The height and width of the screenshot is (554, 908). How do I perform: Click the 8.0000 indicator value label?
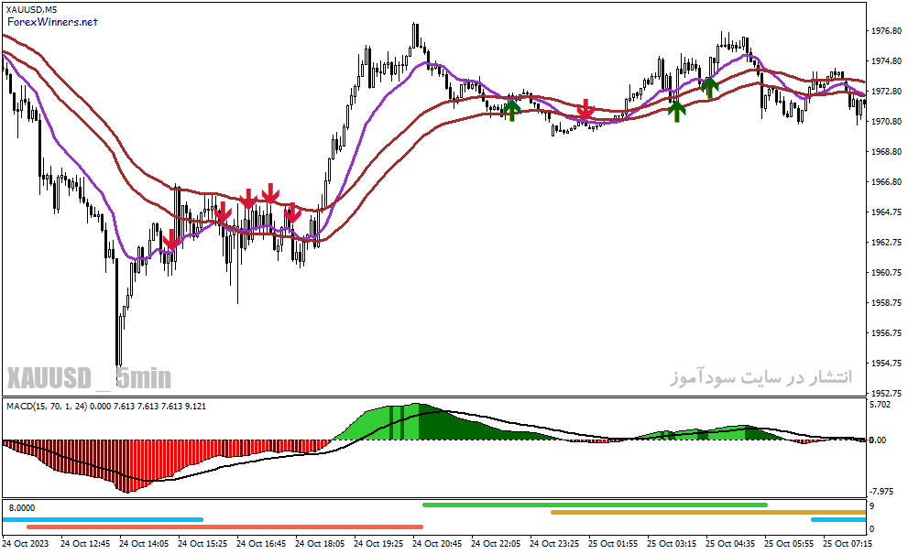21,507
